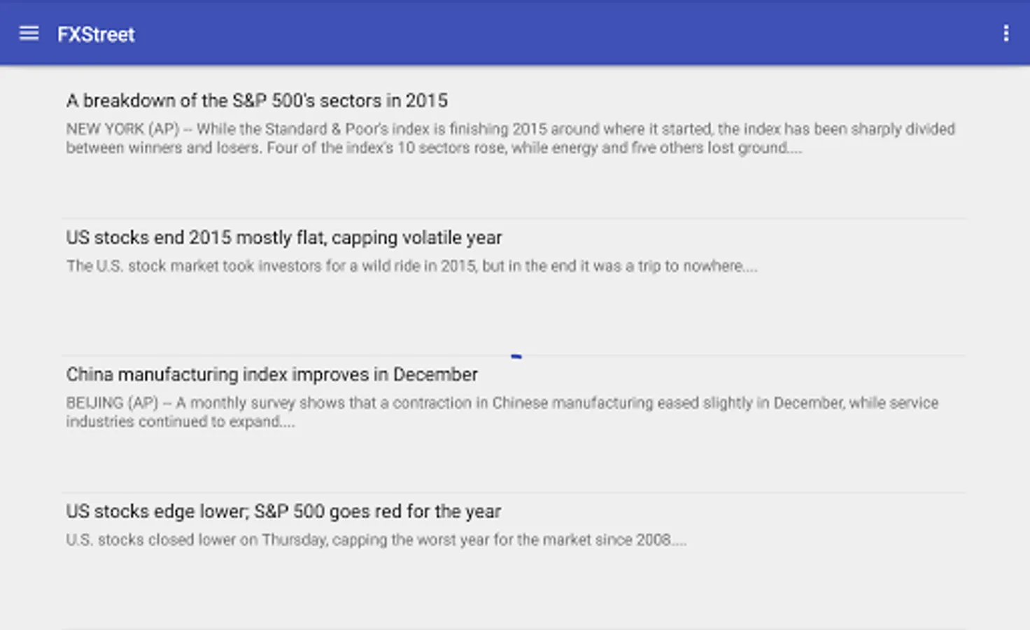
Task: Open the hamburger navigation menu
Action: tap(29, 34)
